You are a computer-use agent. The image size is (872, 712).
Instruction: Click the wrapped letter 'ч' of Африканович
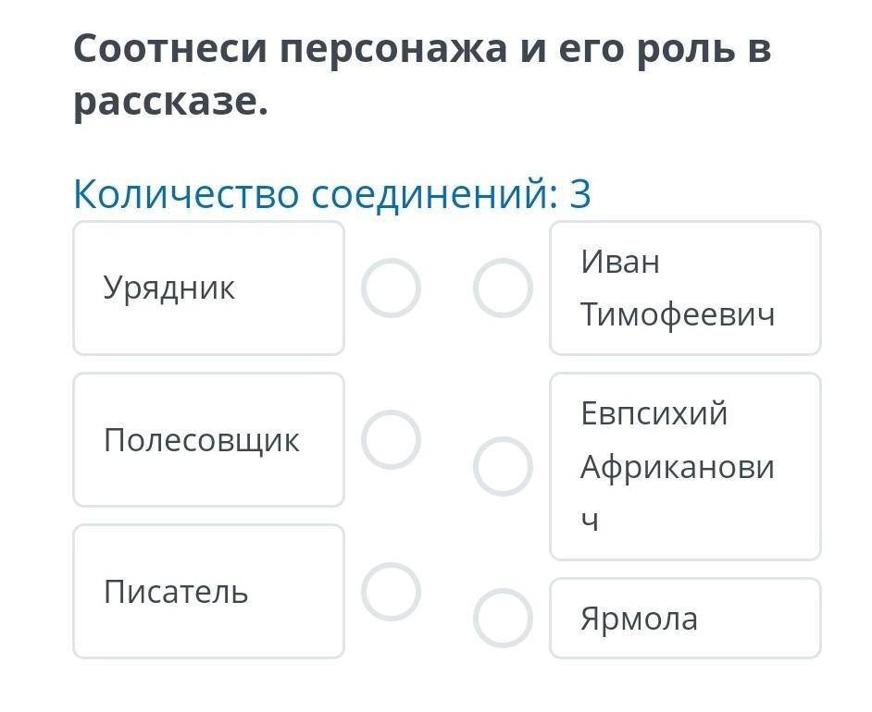pos(590,521)
